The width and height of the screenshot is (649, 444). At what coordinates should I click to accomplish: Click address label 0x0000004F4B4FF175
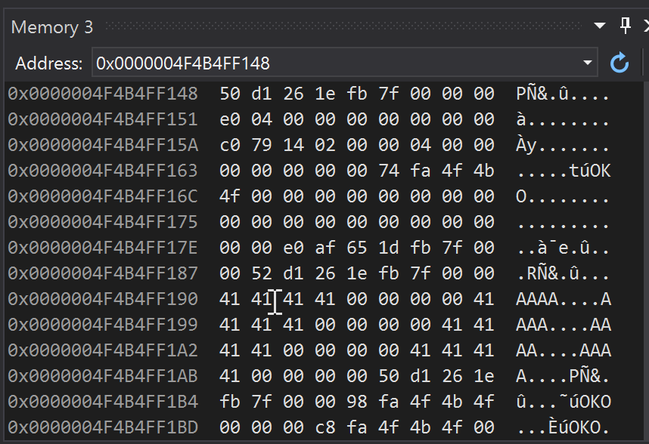click(103, 222)
